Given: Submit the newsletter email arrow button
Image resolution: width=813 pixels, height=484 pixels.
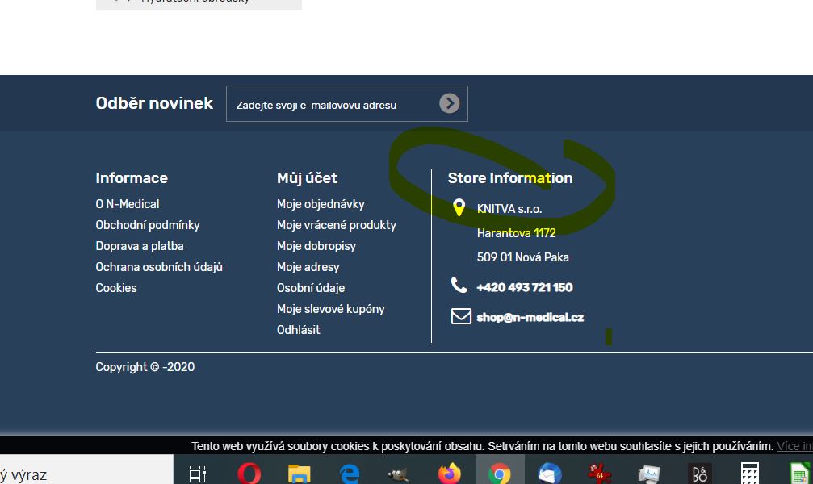Looking at the screenshot, I should (x=449, y=103).
